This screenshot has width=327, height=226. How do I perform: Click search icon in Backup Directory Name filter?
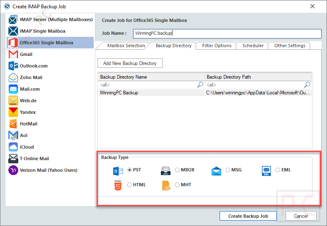click(x=200, y=85)
